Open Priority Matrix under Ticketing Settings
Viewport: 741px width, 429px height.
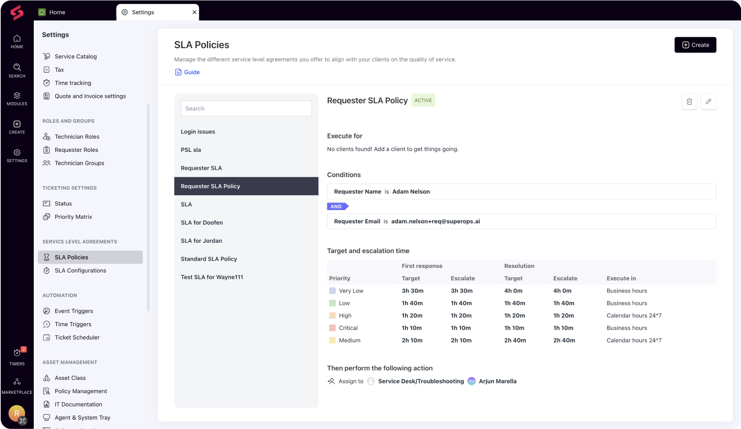pyautogui.click(x=74, y=216)
